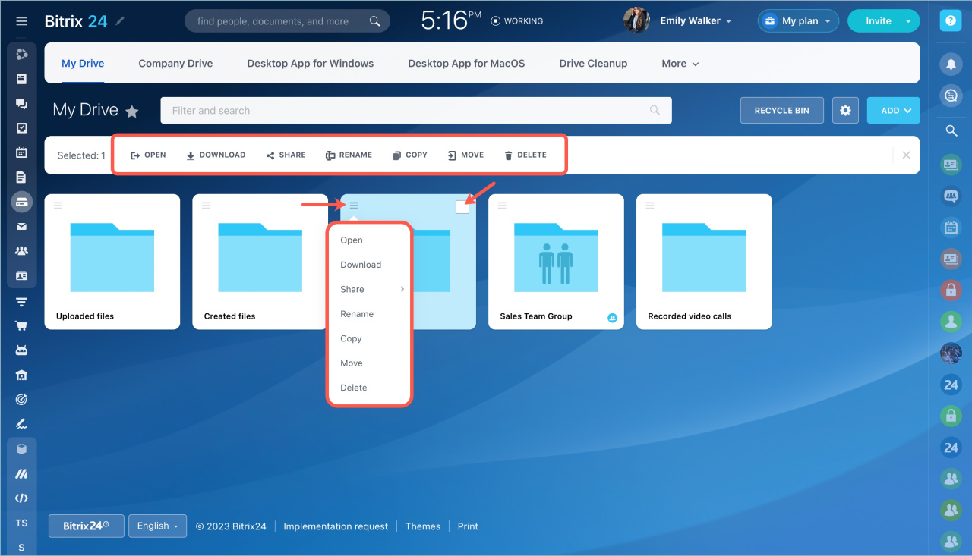Open menu icon on Uploaded files folder
The image size is (972, 556).
click(x=58, y=205)
